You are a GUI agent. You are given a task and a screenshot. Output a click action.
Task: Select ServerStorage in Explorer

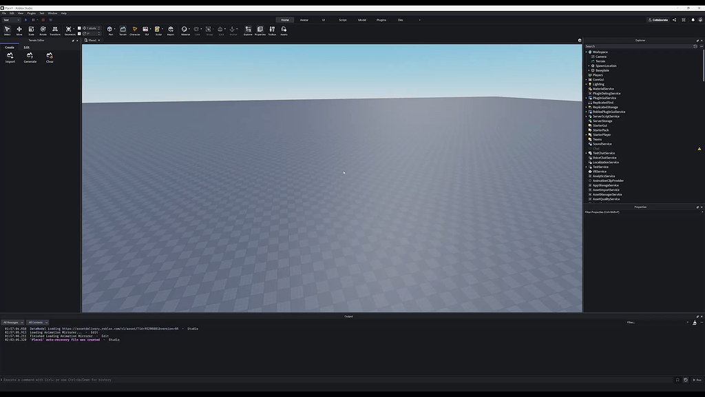click(x=602, y=121)
